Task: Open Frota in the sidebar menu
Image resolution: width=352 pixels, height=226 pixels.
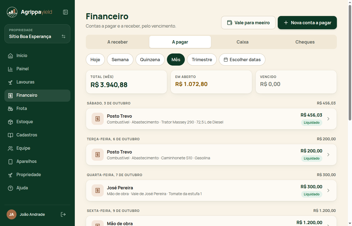Action: (x=37, y=109)
